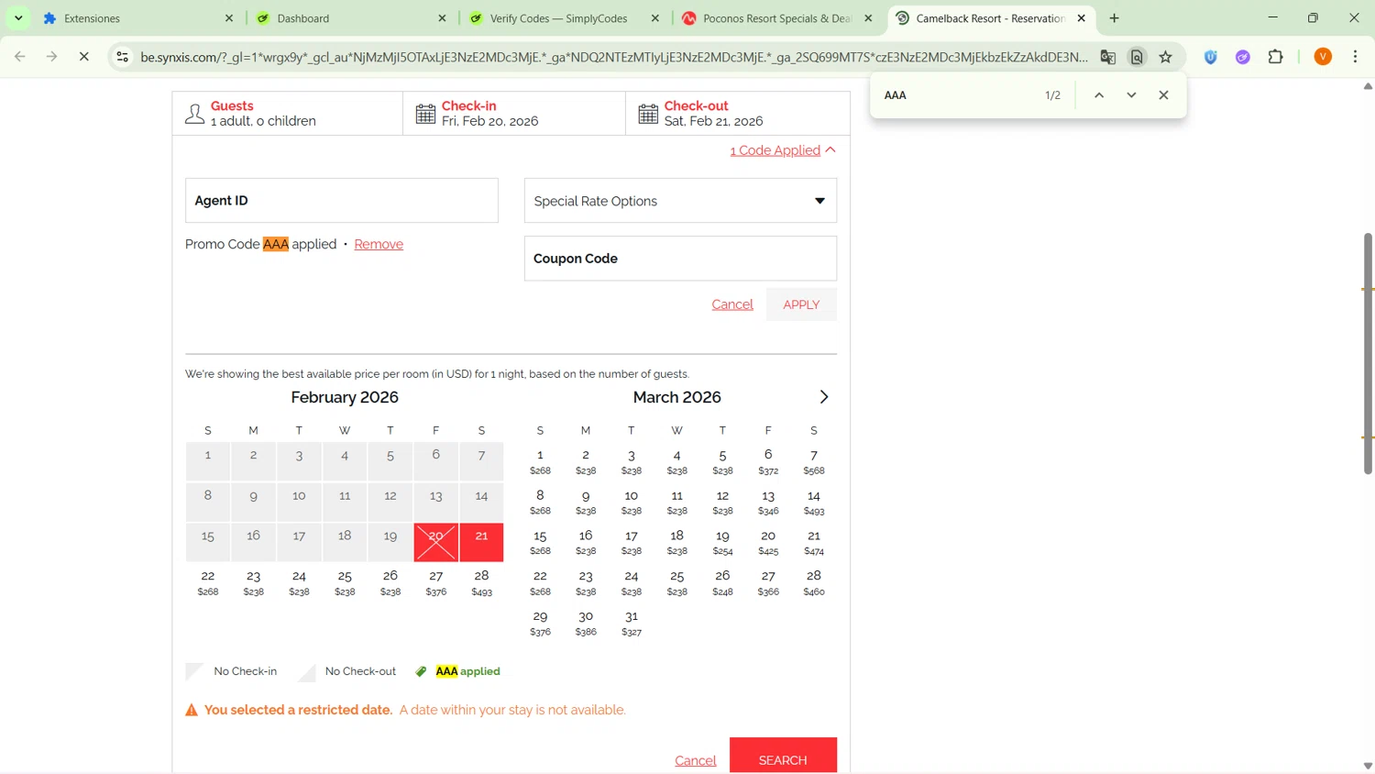Close the Verify Codes tab
Image resolution: width=1375 pixels, height=774 pixels.
pos(655,18)
